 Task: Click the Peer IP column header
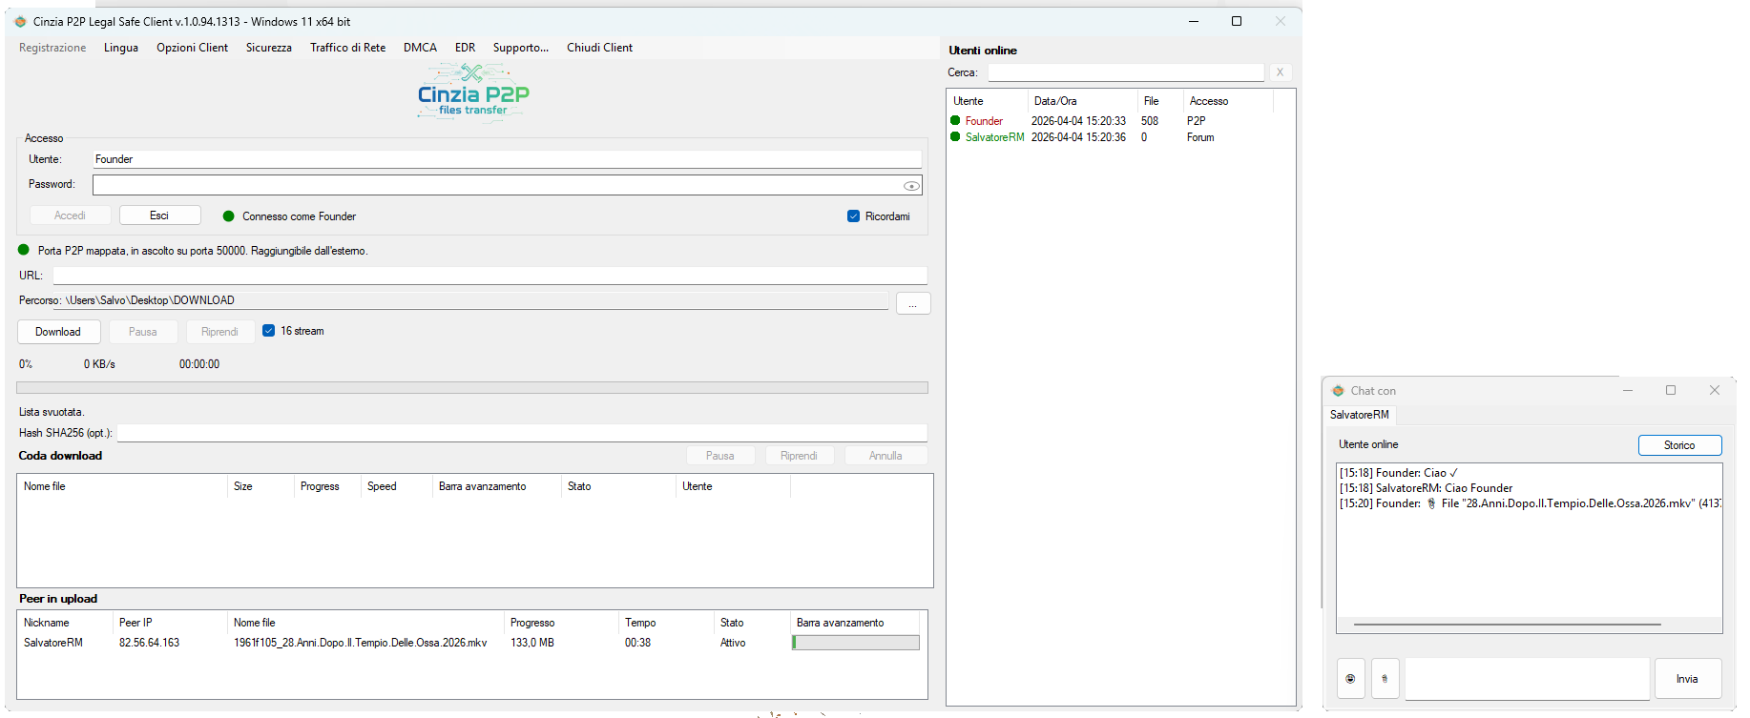pos(170,623)
